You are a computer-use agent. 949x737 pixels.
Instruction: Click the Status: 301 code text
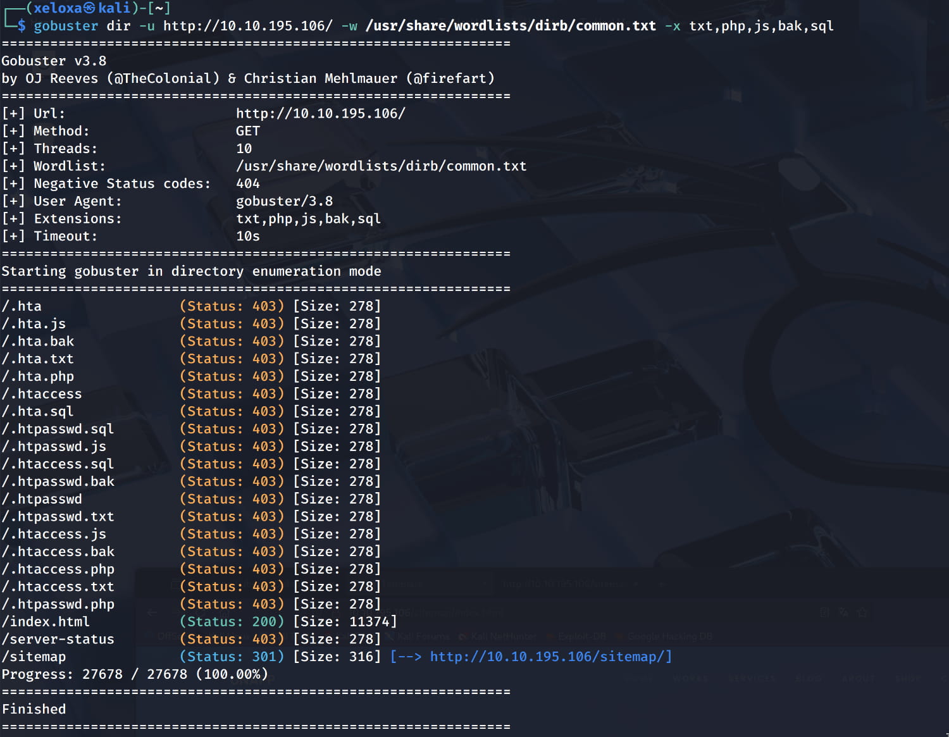232,657
